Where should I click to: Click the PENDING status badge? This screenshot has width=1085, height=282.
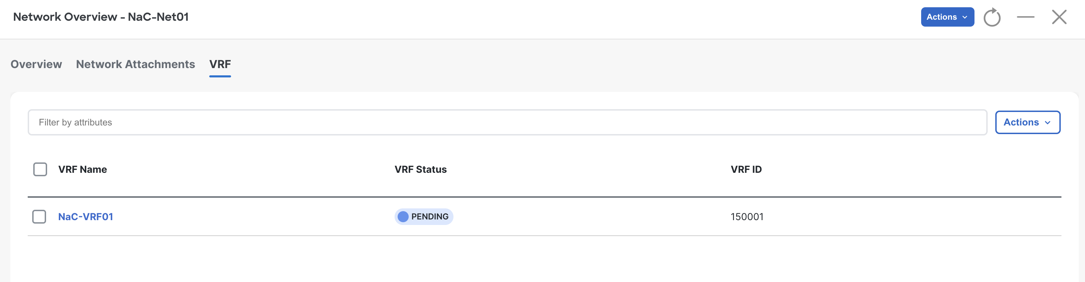click(x=424, y=216)
